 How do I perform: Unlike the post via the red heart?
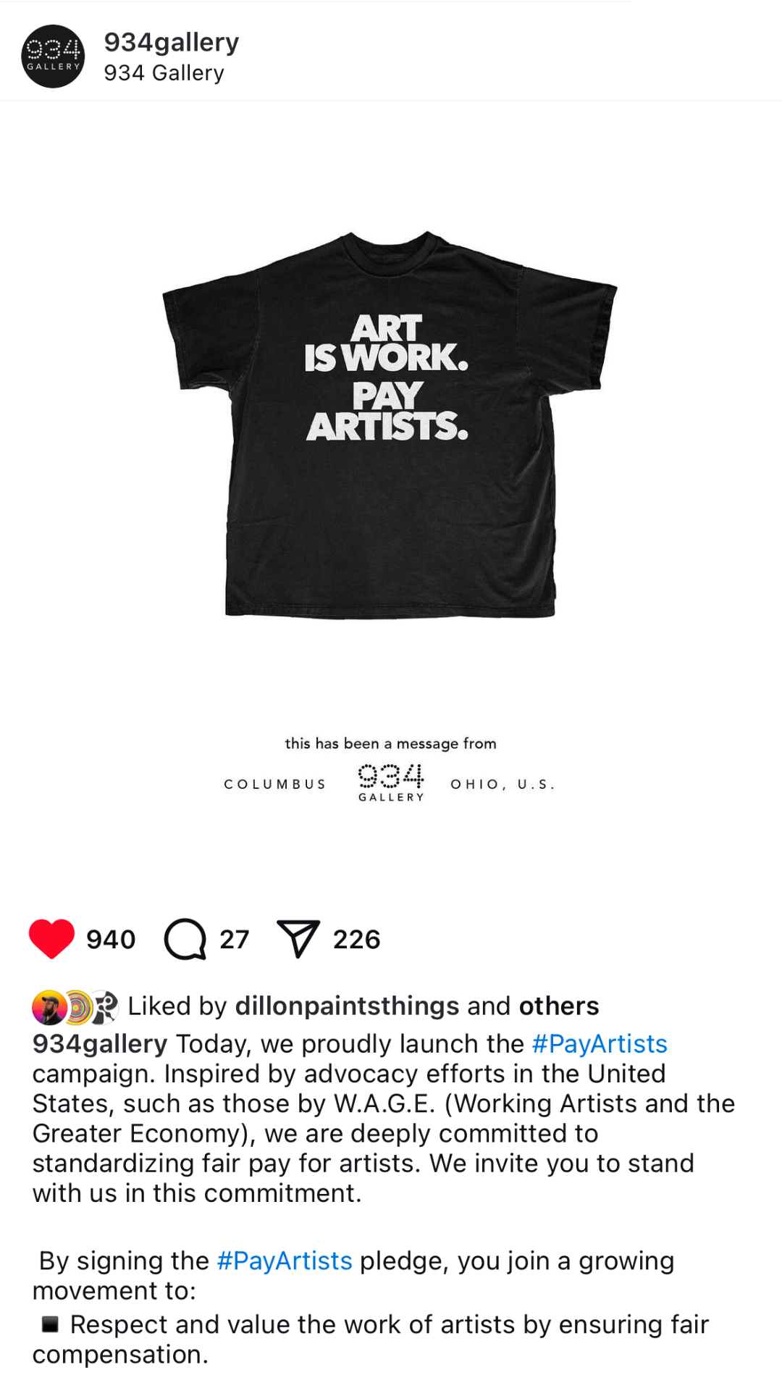pos(51,939)
